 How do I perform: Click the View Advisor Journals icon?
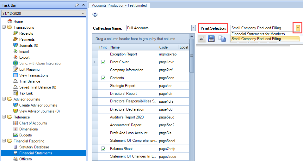(15, 111)
